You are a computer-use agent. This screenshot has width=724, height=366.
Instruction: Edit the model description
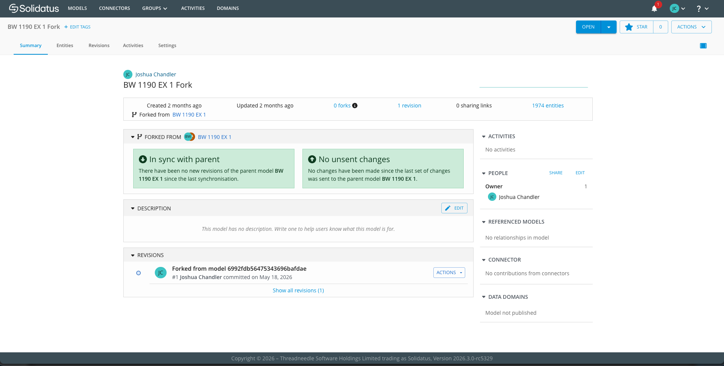pos(454,208)
